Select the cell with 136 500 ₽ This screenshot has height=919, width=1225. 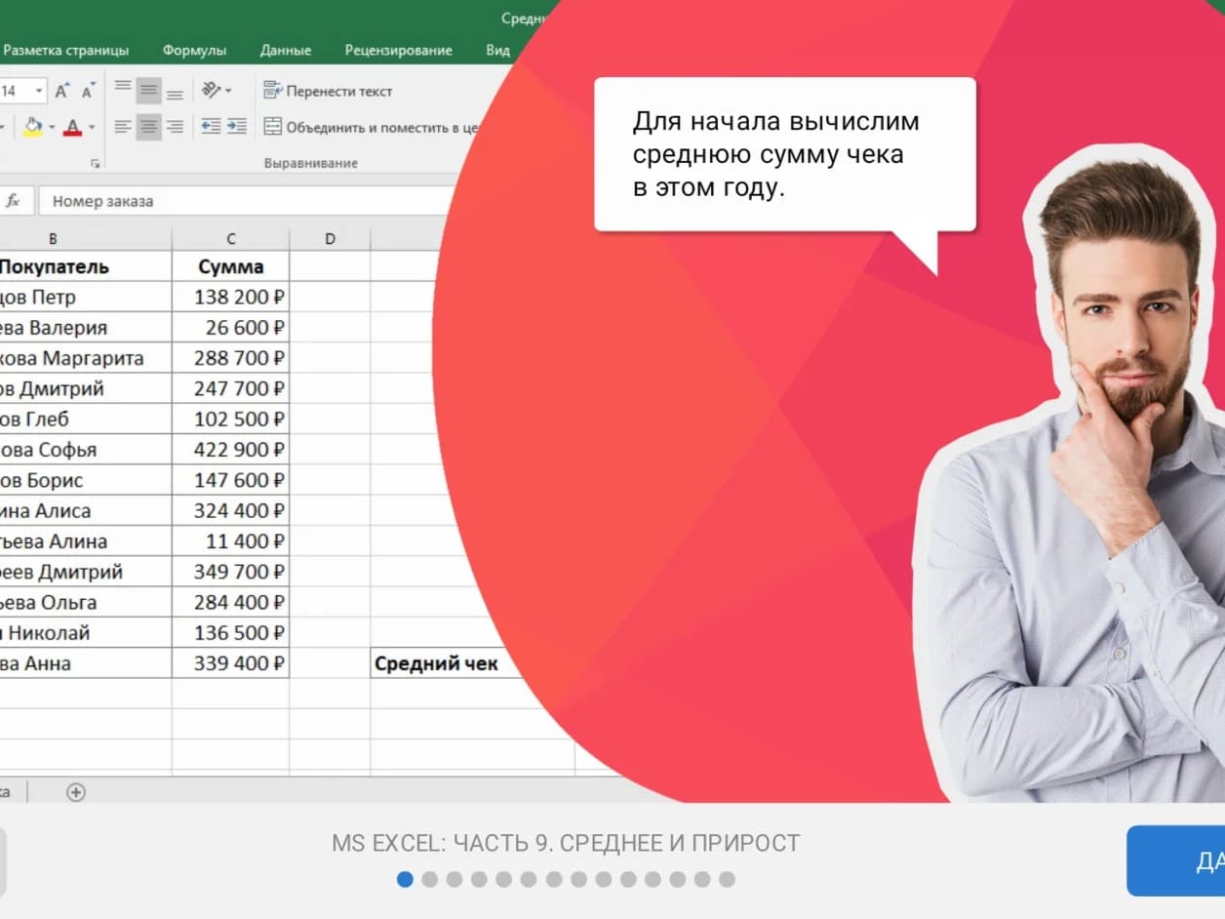(231, 633)
